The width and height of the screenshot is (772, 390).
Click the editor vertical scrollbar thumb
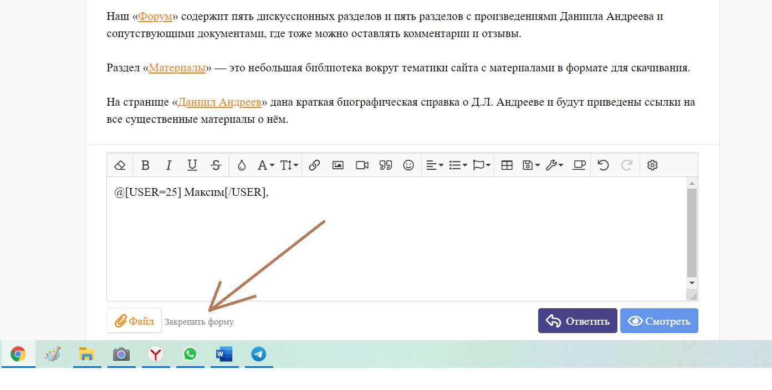coord(692,232)
